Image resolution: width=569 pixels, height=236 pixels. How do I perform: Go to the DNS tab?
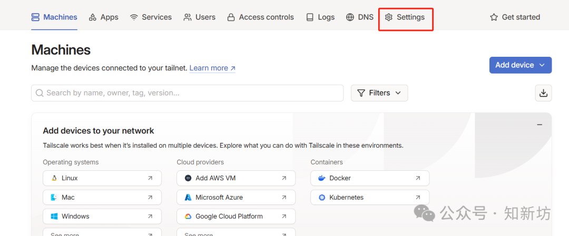[x=360, y=17]
